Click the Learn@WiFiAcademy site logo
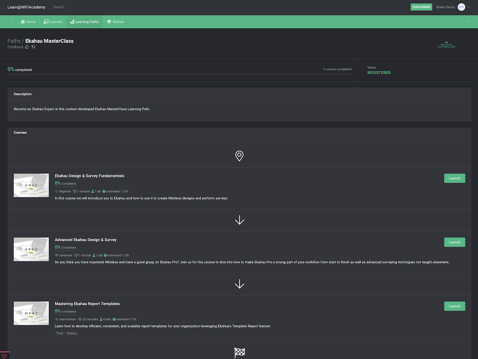Viewport: 478px width, 359px height. [27, 7]
